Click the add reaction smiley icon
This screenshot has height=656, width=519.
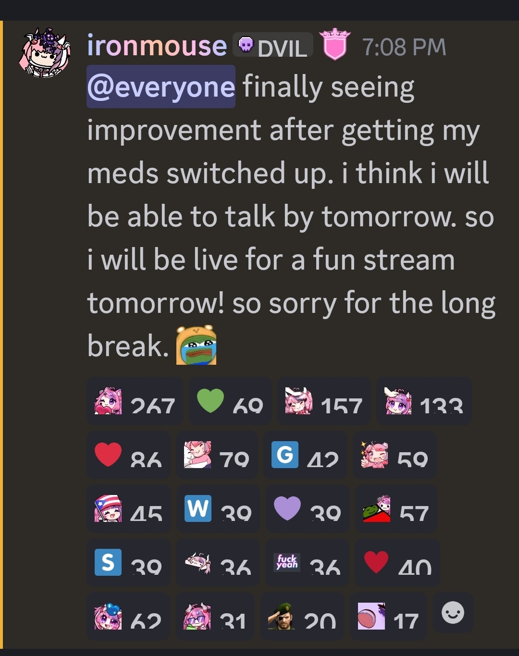click(x=453, y=613)
